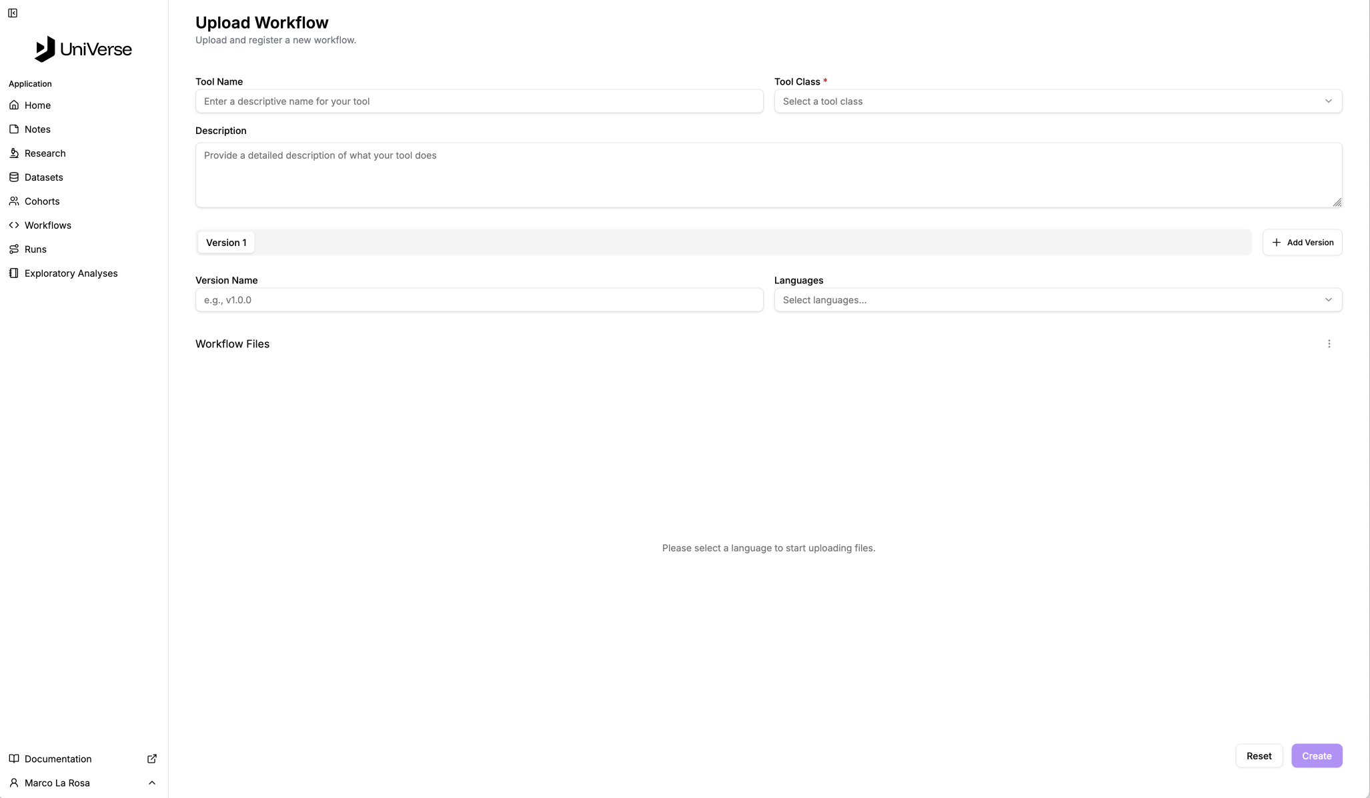Click the Cohorts people icon
The image size is (1370, 798).
(14, 201)
